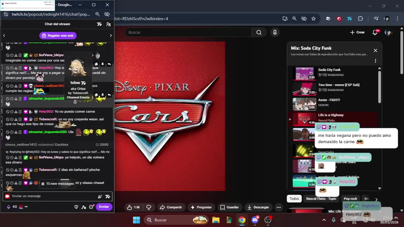Open the Crear button on YouTube
The image size is (404, 227).
tap(357, 32)
